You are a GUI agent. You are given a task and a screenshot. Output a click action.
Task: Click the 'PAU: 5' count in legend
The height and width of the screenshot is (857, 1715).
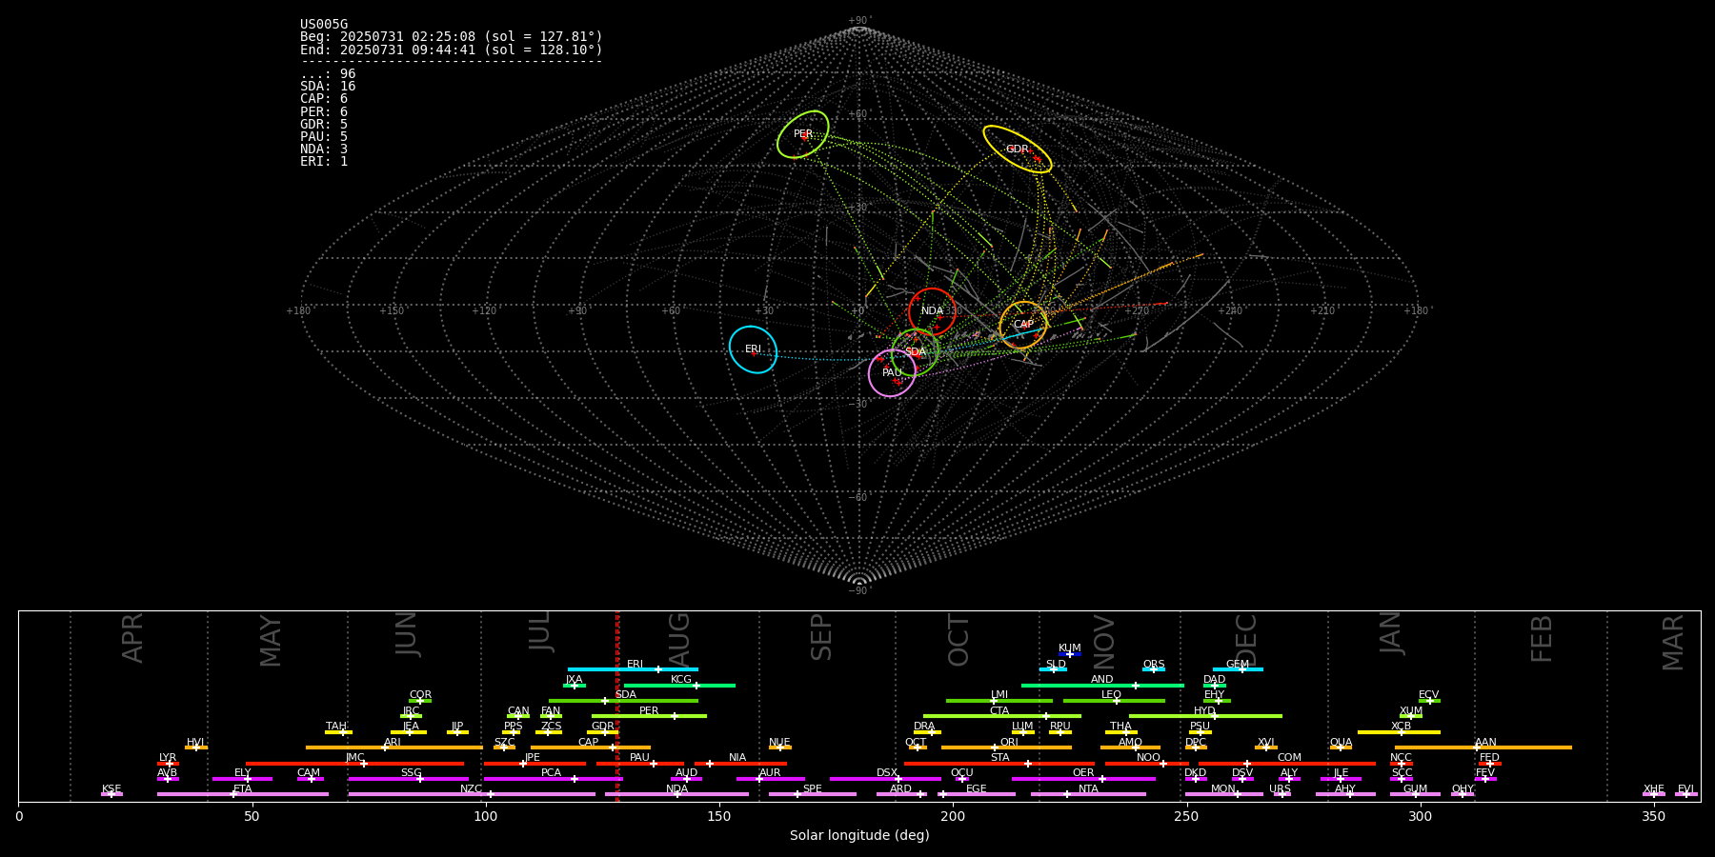pos(324,137)
